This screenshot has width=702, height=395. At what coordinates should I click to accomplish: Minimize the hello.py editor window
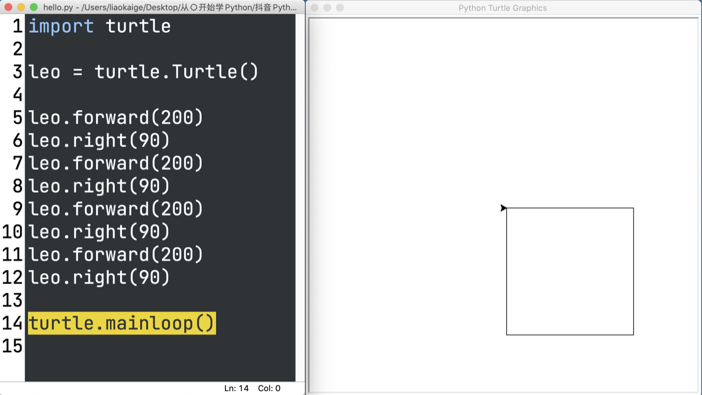click(x=21, y=8)
